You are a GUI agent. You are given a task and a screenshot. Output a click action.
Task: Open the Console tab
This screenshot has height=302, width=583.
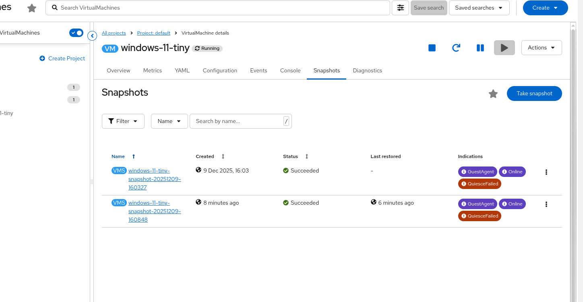click(290, 70)
